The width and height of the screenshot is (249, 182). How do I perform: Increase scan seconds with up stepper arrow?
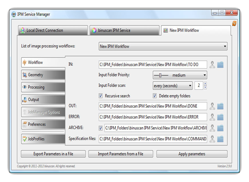click(205, 84)
